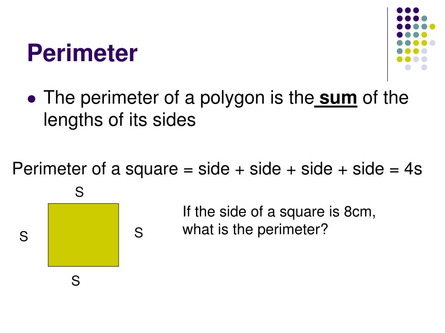Viewport: 445px width, 333px height.
Task: Click the vertical divider line
Action: [x=387, y=45]
